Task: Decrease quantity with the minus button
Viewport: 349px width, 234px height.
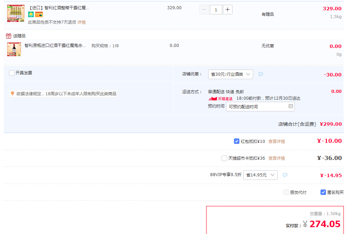Action: (x=204, y=10)
